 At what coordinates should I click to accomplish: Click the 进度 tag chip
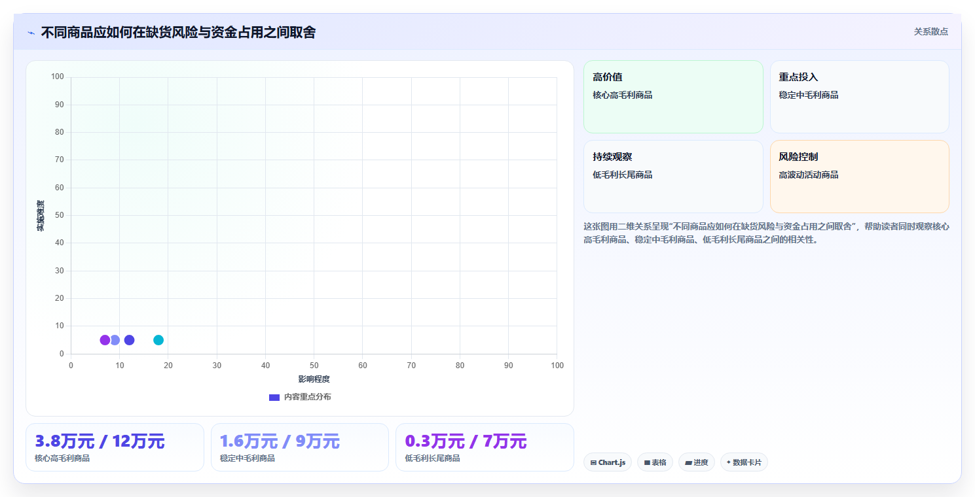[x=697, y=462]
